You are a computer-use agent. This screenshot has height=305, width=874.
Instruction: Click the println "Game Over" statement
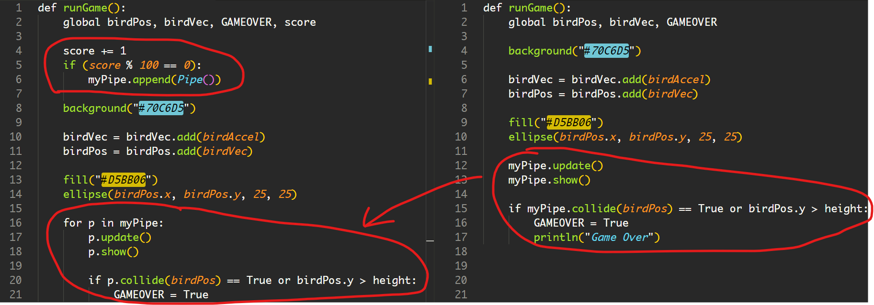[596, 237]
